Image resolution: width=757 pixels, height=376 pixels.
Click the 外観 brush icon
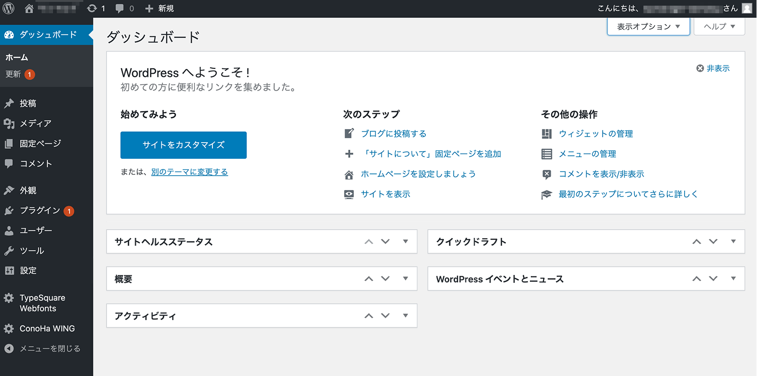point(9,190)
